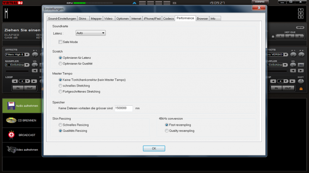Click the orange lock icon on right deck
Screen dimensions: 309x173
pos(301,89)
